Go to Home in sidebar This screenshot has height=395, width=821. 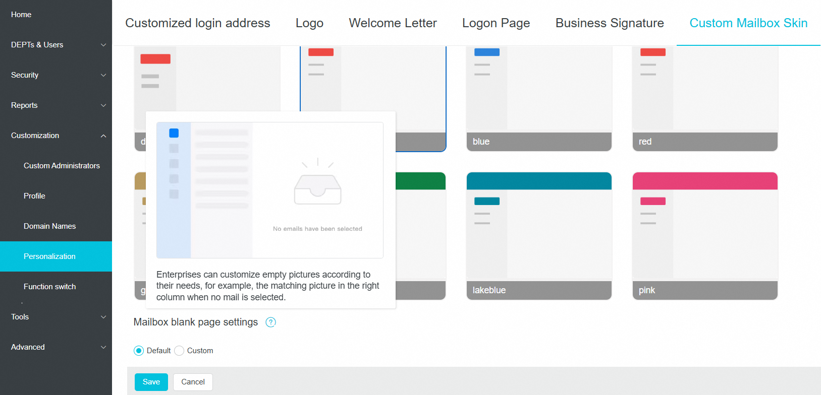point(56,15)
